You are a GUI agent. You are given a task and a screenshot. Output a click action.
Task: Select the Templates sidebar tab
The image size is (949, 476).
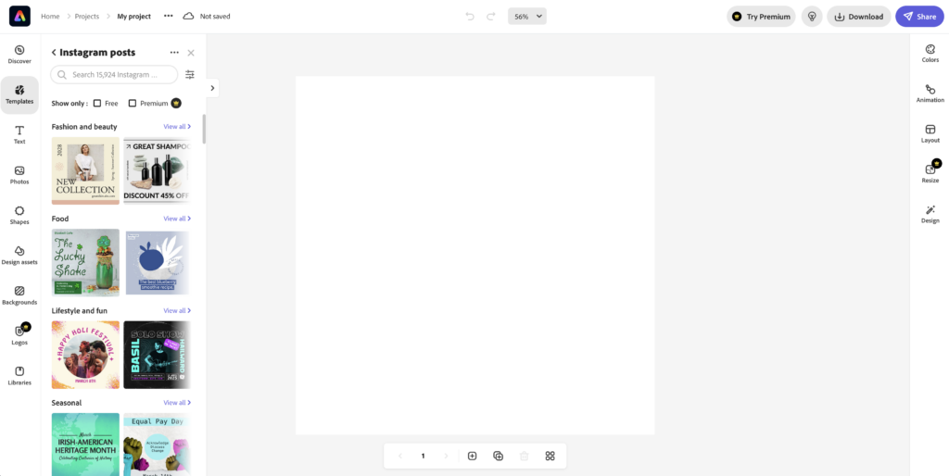(x=19, y=95)
